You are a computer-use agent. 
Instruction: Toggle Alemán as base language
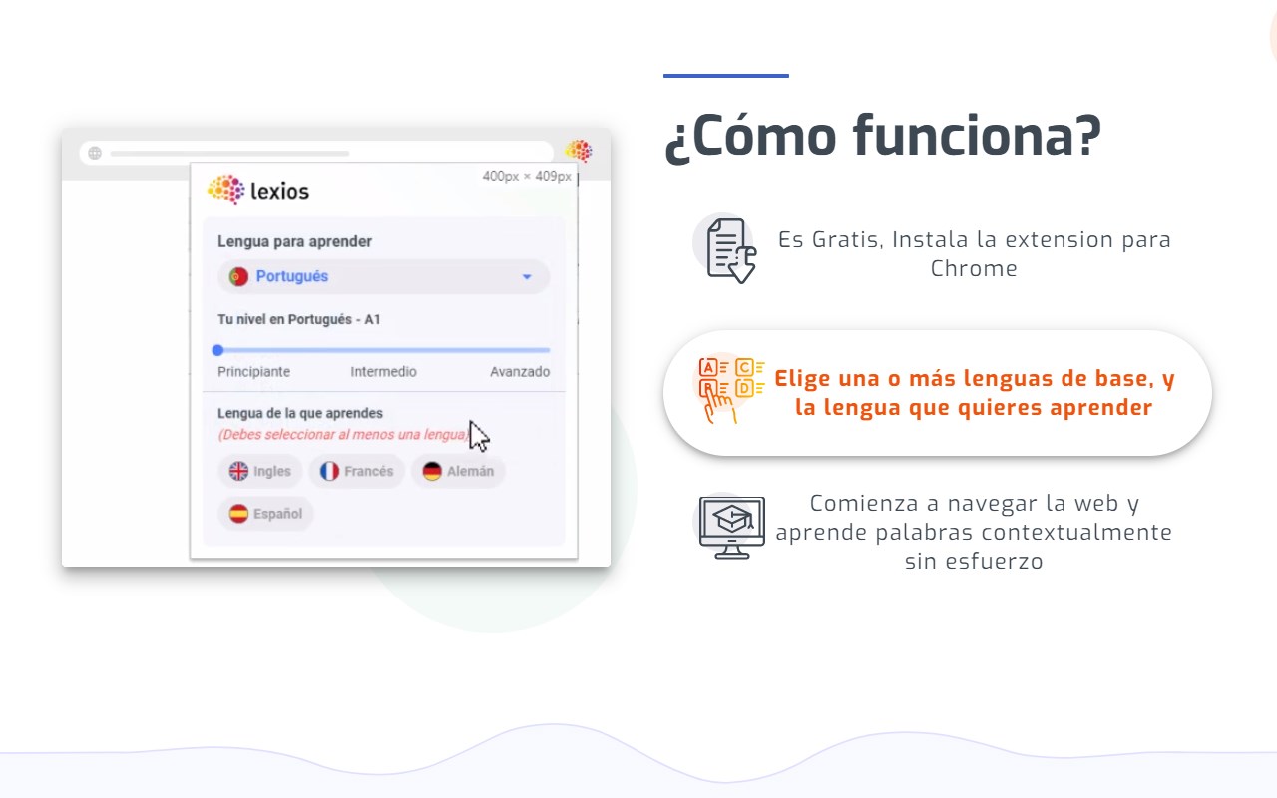click(458, 471)
